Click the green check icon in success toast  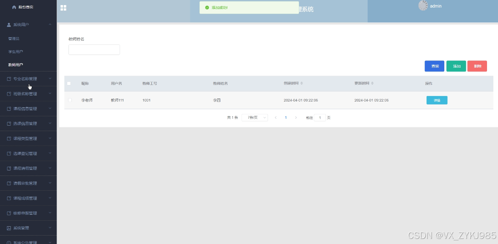(207, 7)
